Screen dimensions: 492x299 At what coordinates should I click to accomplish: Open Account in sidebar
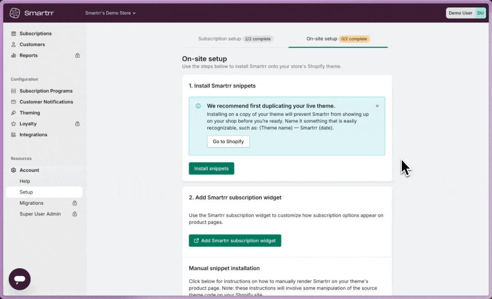pos(29,170)
